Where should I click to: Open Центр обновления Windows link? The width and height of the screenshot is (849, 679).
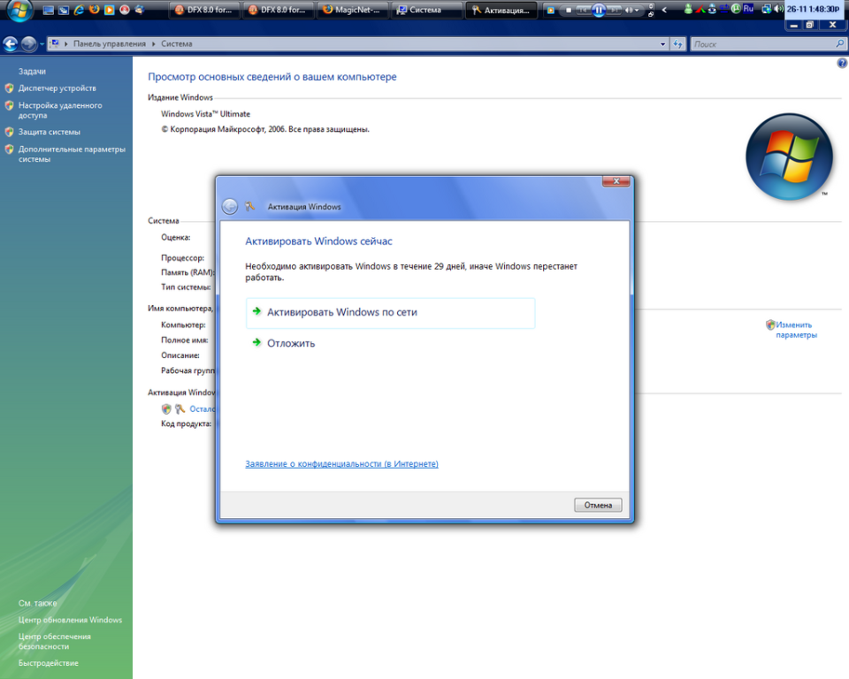coord(70,620)
